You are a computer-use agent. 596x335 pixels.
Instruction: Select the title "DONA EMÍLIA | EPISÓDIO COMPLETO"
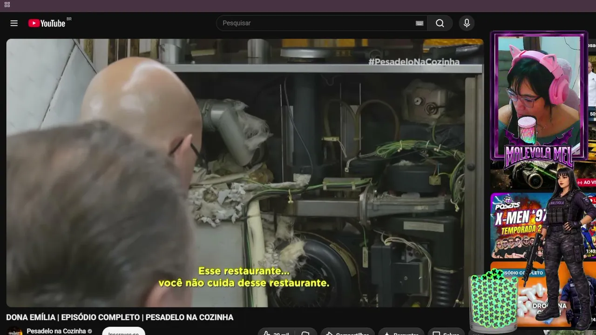click(x=73, y=317)
